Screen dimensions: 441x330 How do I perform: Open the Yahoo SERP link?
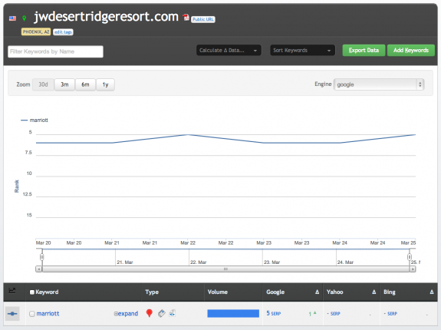[335, 313]
